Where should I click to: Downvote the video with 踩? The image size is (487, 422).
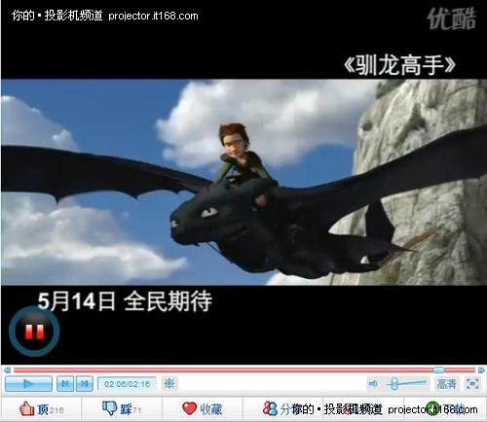tap(122, 409)
